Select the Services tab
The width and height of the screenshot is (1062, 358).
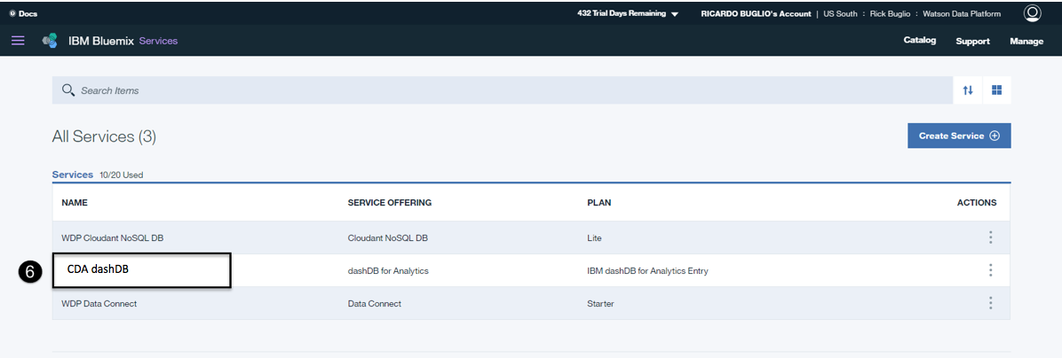point(73,175)
